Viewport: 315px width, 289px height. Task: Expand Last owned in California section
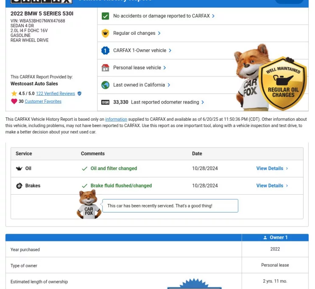[141, 85]
